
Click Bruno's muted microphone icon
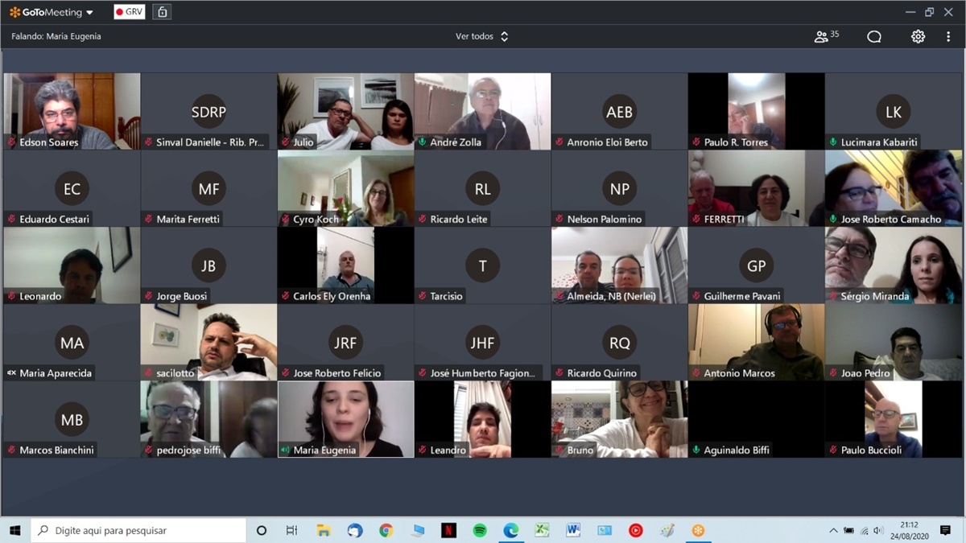(559, 450)
